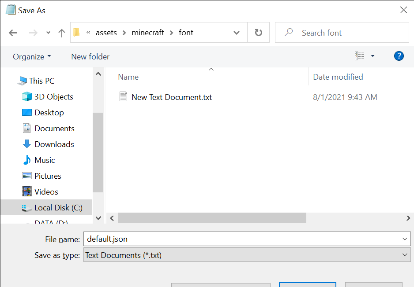Click the navigation pane vertical scrollbar thumb
414x287 pixels.
pyautogui.click(x=98, y=152)
